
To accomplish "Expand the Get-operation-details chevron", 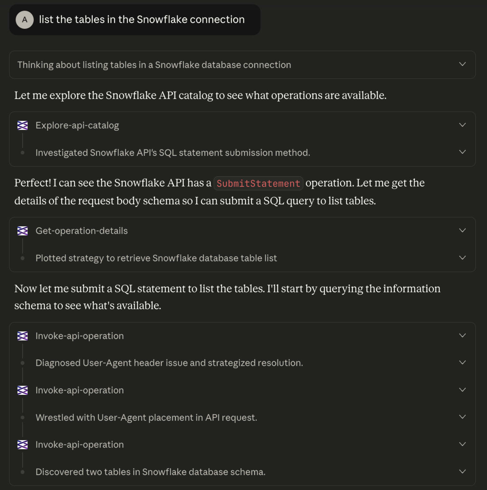I will [x=462, y=231].
